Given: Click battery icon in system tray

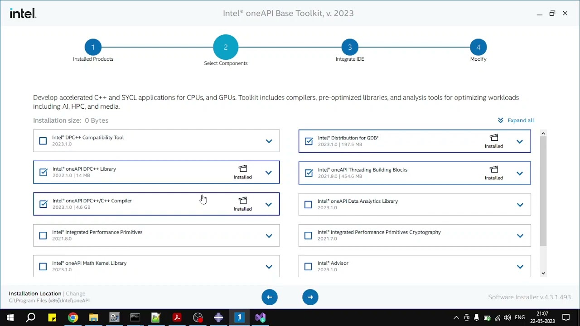Looking at the screenshot, I should pyautogui.click(x=487, y=318).
